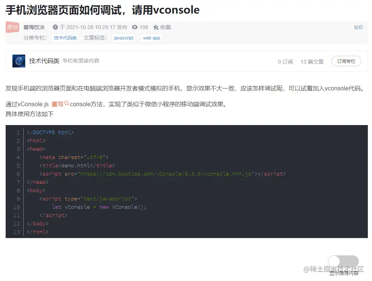Click code line 10 new VConsole()
The image size is (372, 281).
(99, 207)
